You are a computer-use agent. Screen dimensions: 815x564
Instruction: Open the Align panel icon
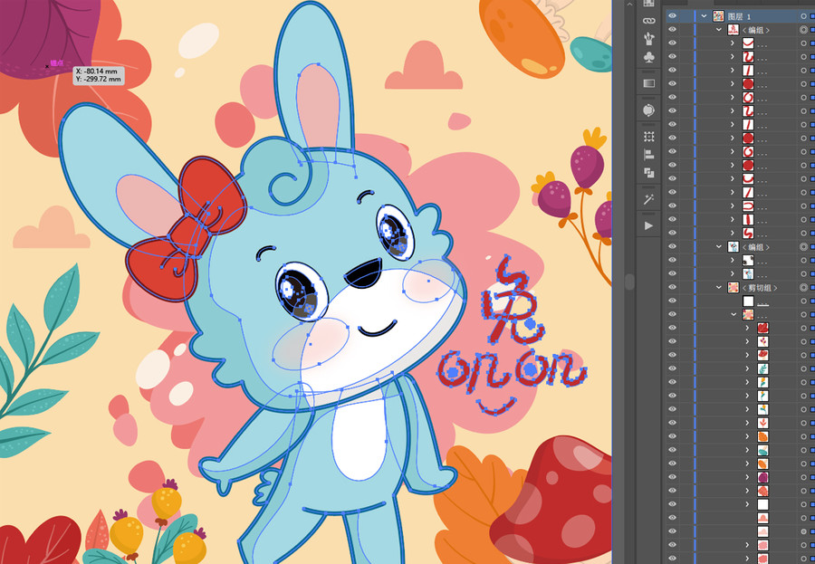pyautogui.click(x=648, y=155)
